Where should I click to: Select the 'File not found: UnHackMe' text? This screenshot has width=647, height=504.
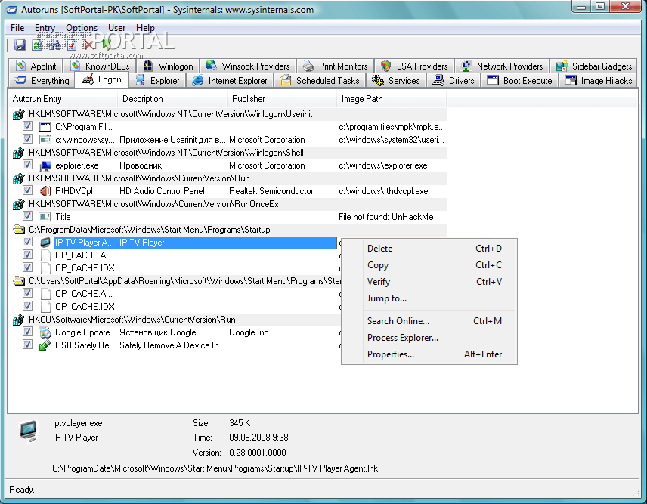click(x=385, y=217)
